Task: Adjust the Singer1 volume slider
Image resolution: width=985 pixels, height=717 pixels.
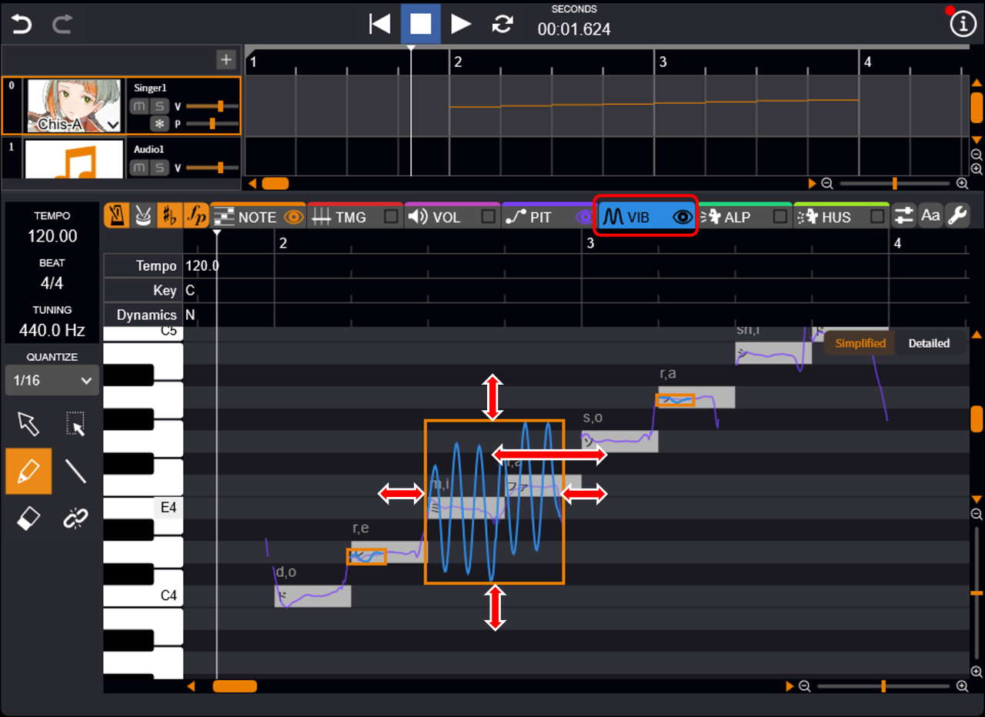Action: click(212, 106)
